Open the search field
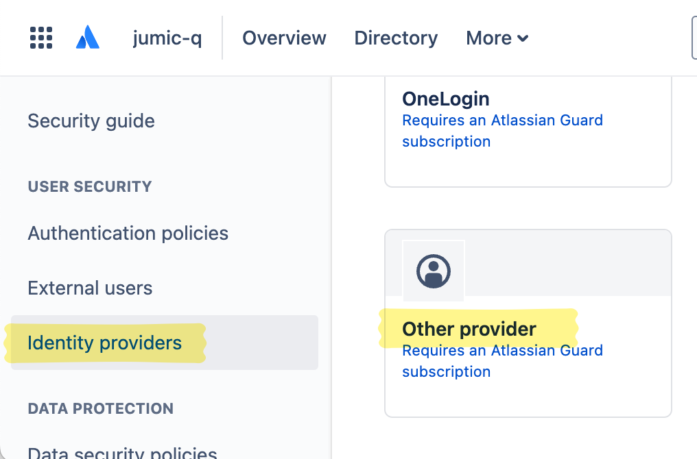 [693, 38]
